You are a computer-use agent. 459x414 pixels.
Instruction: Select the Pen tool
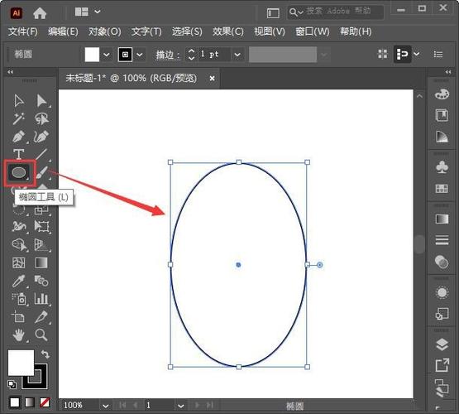[19, 137]
